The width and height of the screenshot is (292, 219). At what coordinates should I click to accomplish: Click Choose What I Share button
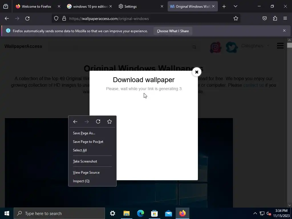173,31
